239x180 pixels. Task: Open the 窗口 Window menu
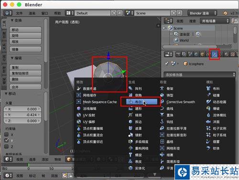[44, 13]
